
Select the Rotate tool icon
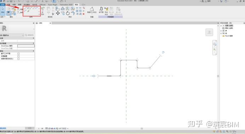pyautogui.click(x=68, y=13)
